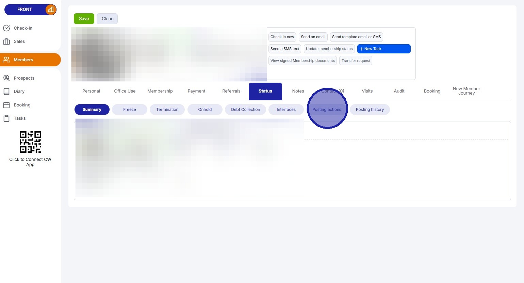
Task: Click the orange chart icon beside FRONT
Action: 51,10
